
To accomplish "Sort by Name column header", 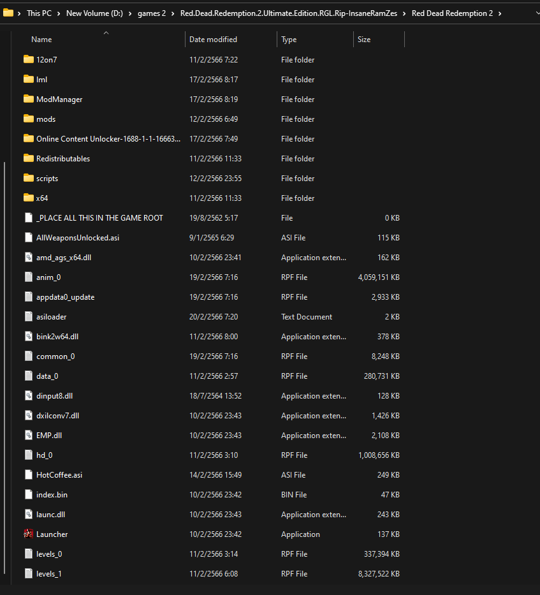I will coord(41,40).
